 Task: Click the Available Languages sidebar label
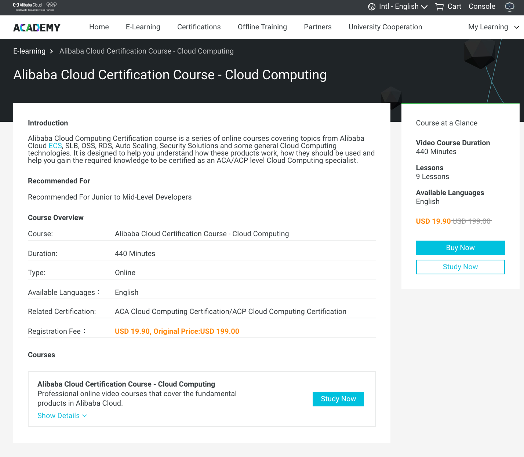pos(450,193)
